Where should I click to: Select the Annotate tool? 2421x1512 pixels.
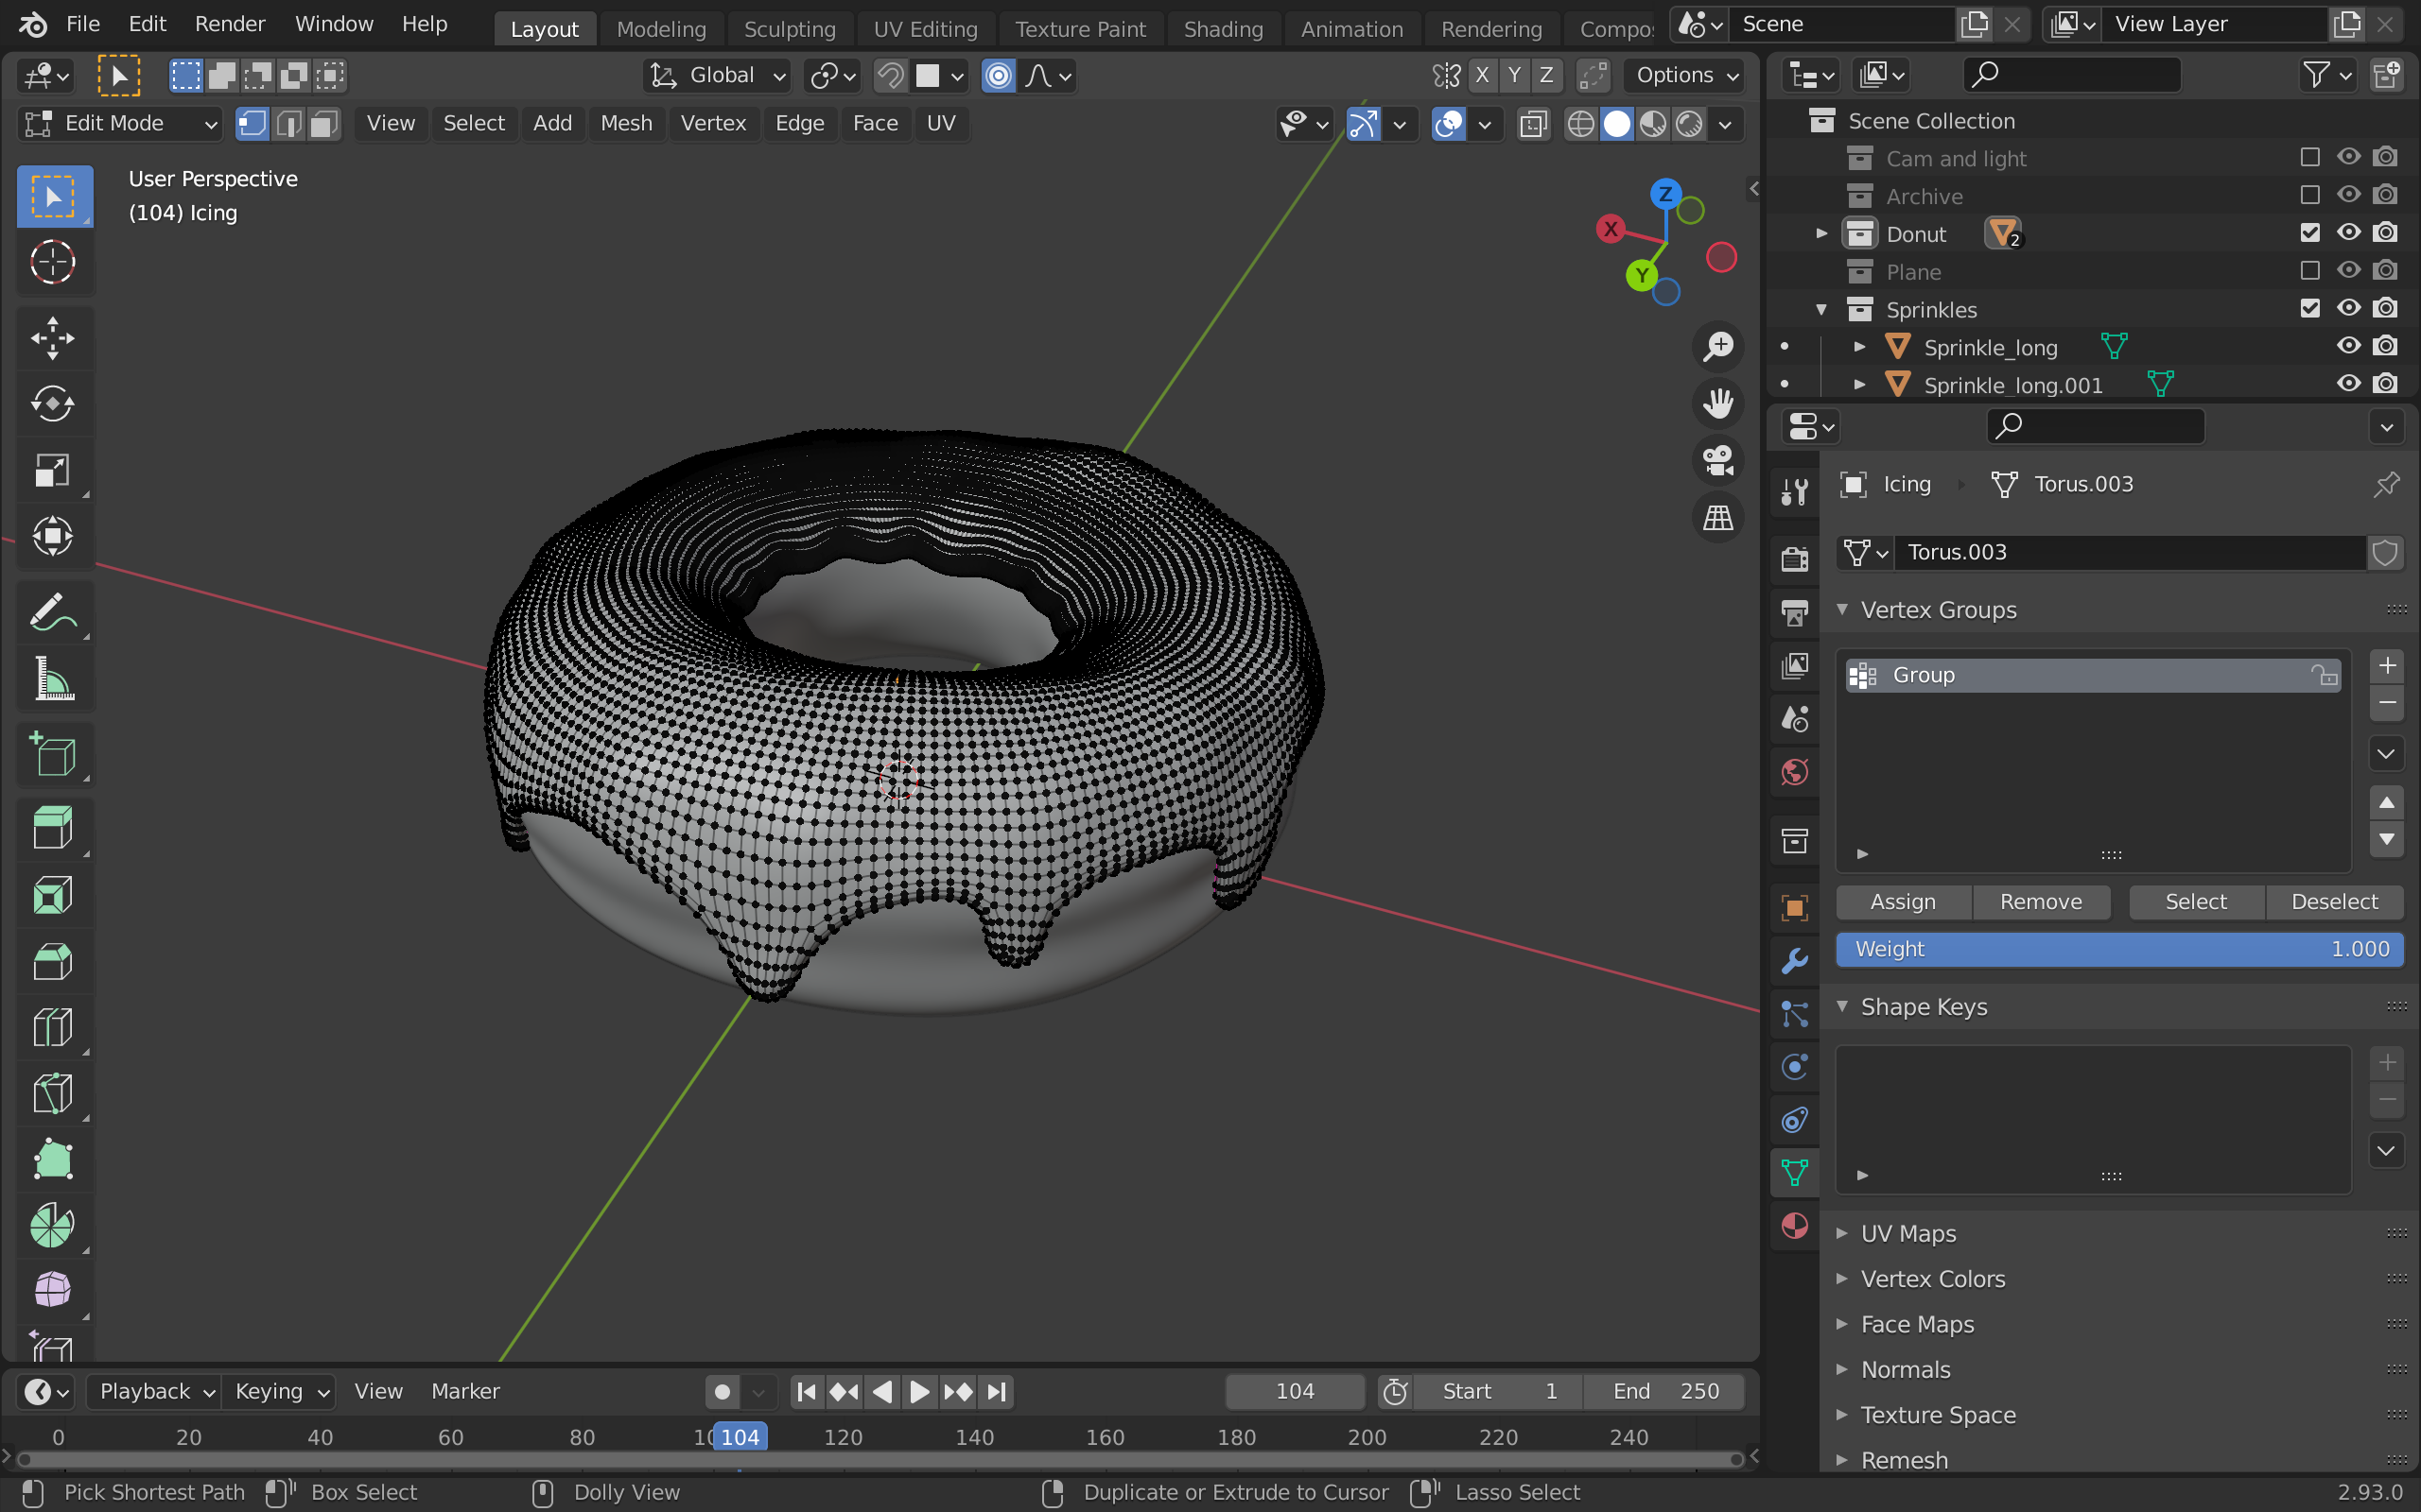point(53,612)
